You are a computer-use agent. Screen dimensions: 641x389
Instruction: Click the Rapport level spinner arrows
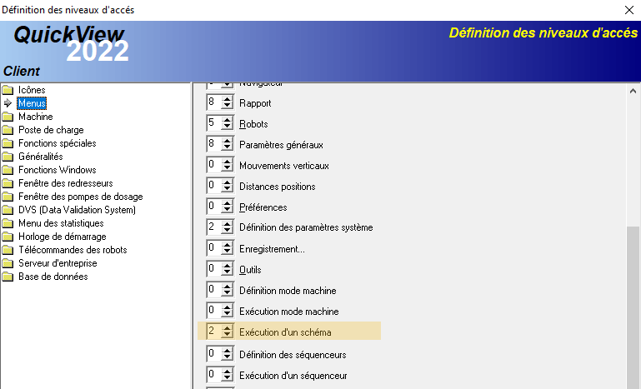(228, 102)
